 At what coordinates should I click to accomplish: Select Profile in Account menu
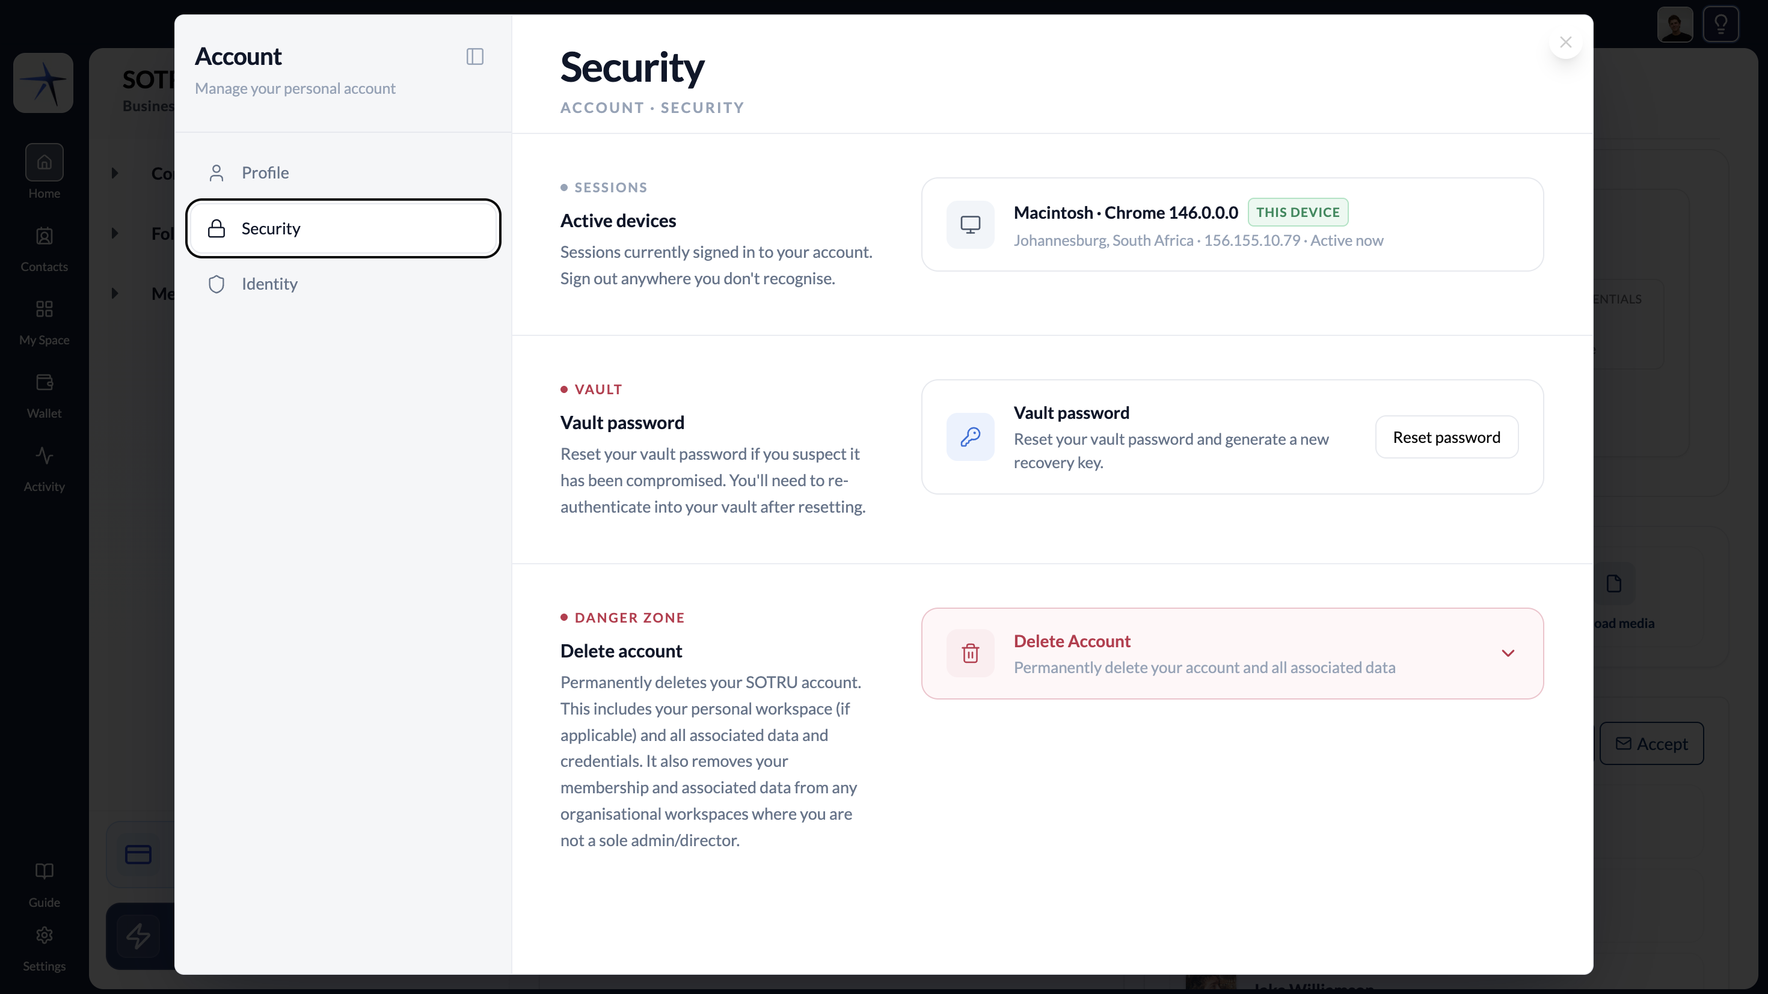[x=343, y=173]
